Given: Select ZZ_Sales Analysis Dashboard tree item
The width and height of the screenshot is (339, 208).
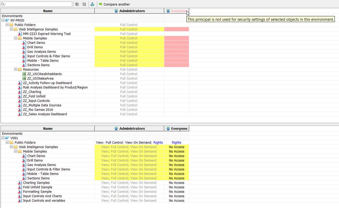Looking at the screenshot, I should pyautogui.click(x=45, y=114).
